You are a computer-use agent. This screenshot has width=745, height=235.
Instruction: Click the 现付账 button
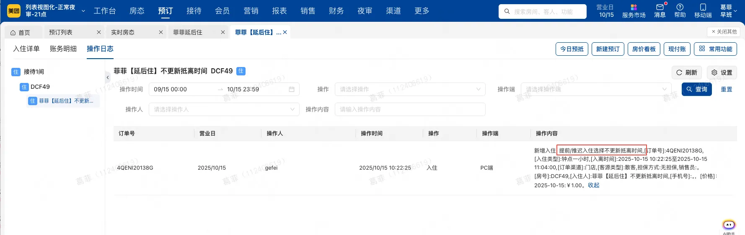677,49
